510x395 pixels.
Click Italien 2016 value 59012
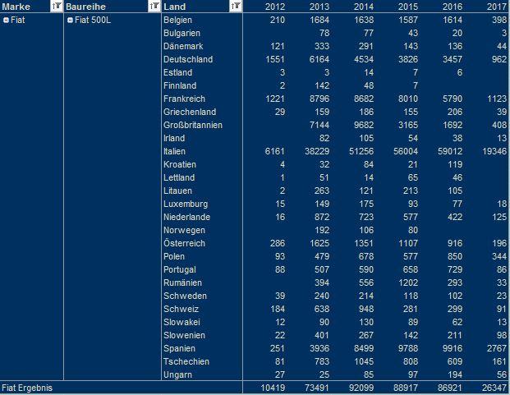(x=448, y=151)
